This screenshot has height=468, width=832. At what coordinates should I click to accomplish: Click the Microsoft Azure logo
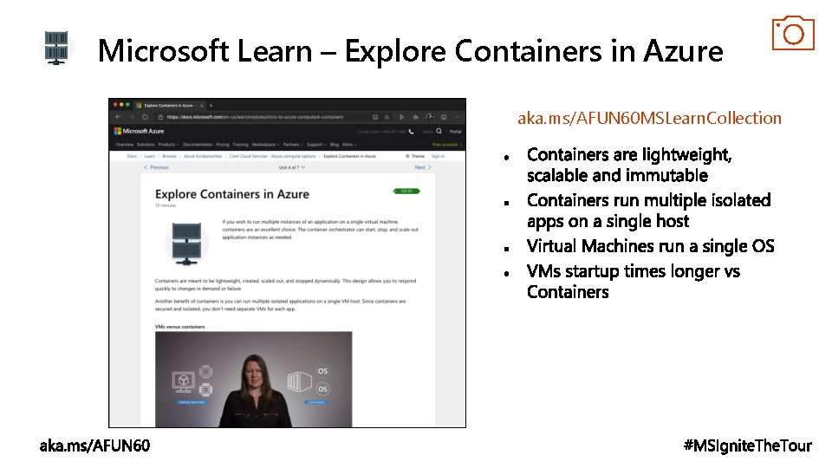pos(139,131)
